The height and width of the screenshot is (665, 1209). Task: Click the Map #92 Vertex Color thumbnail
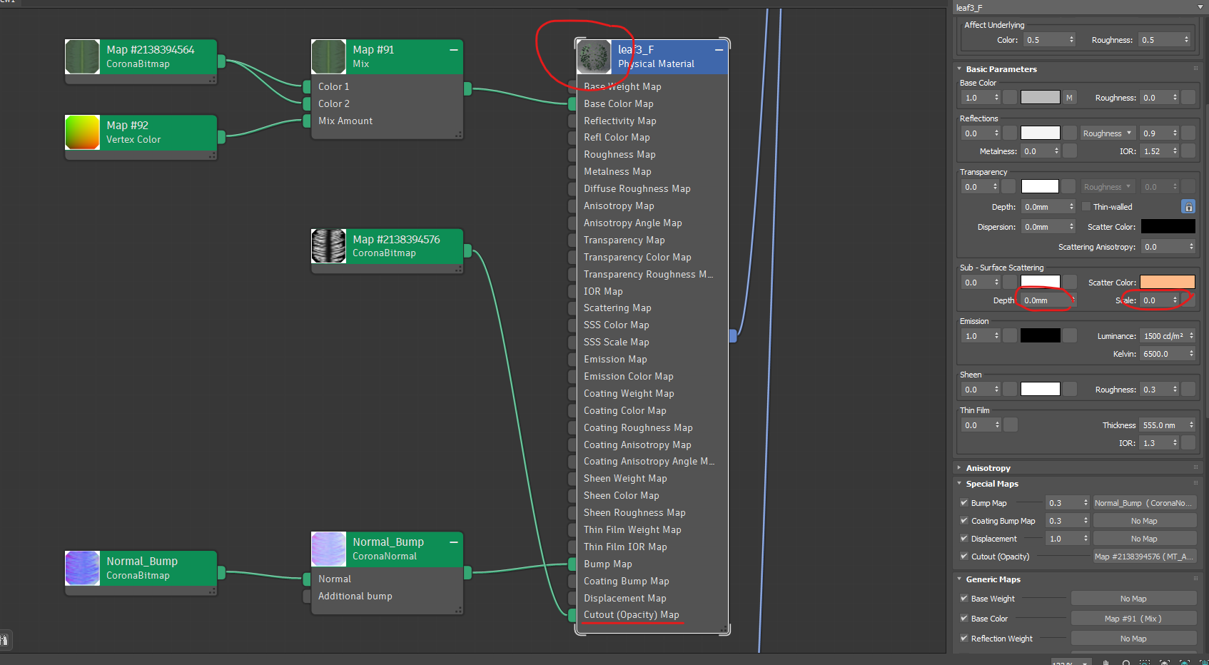(x=82, y=133)
